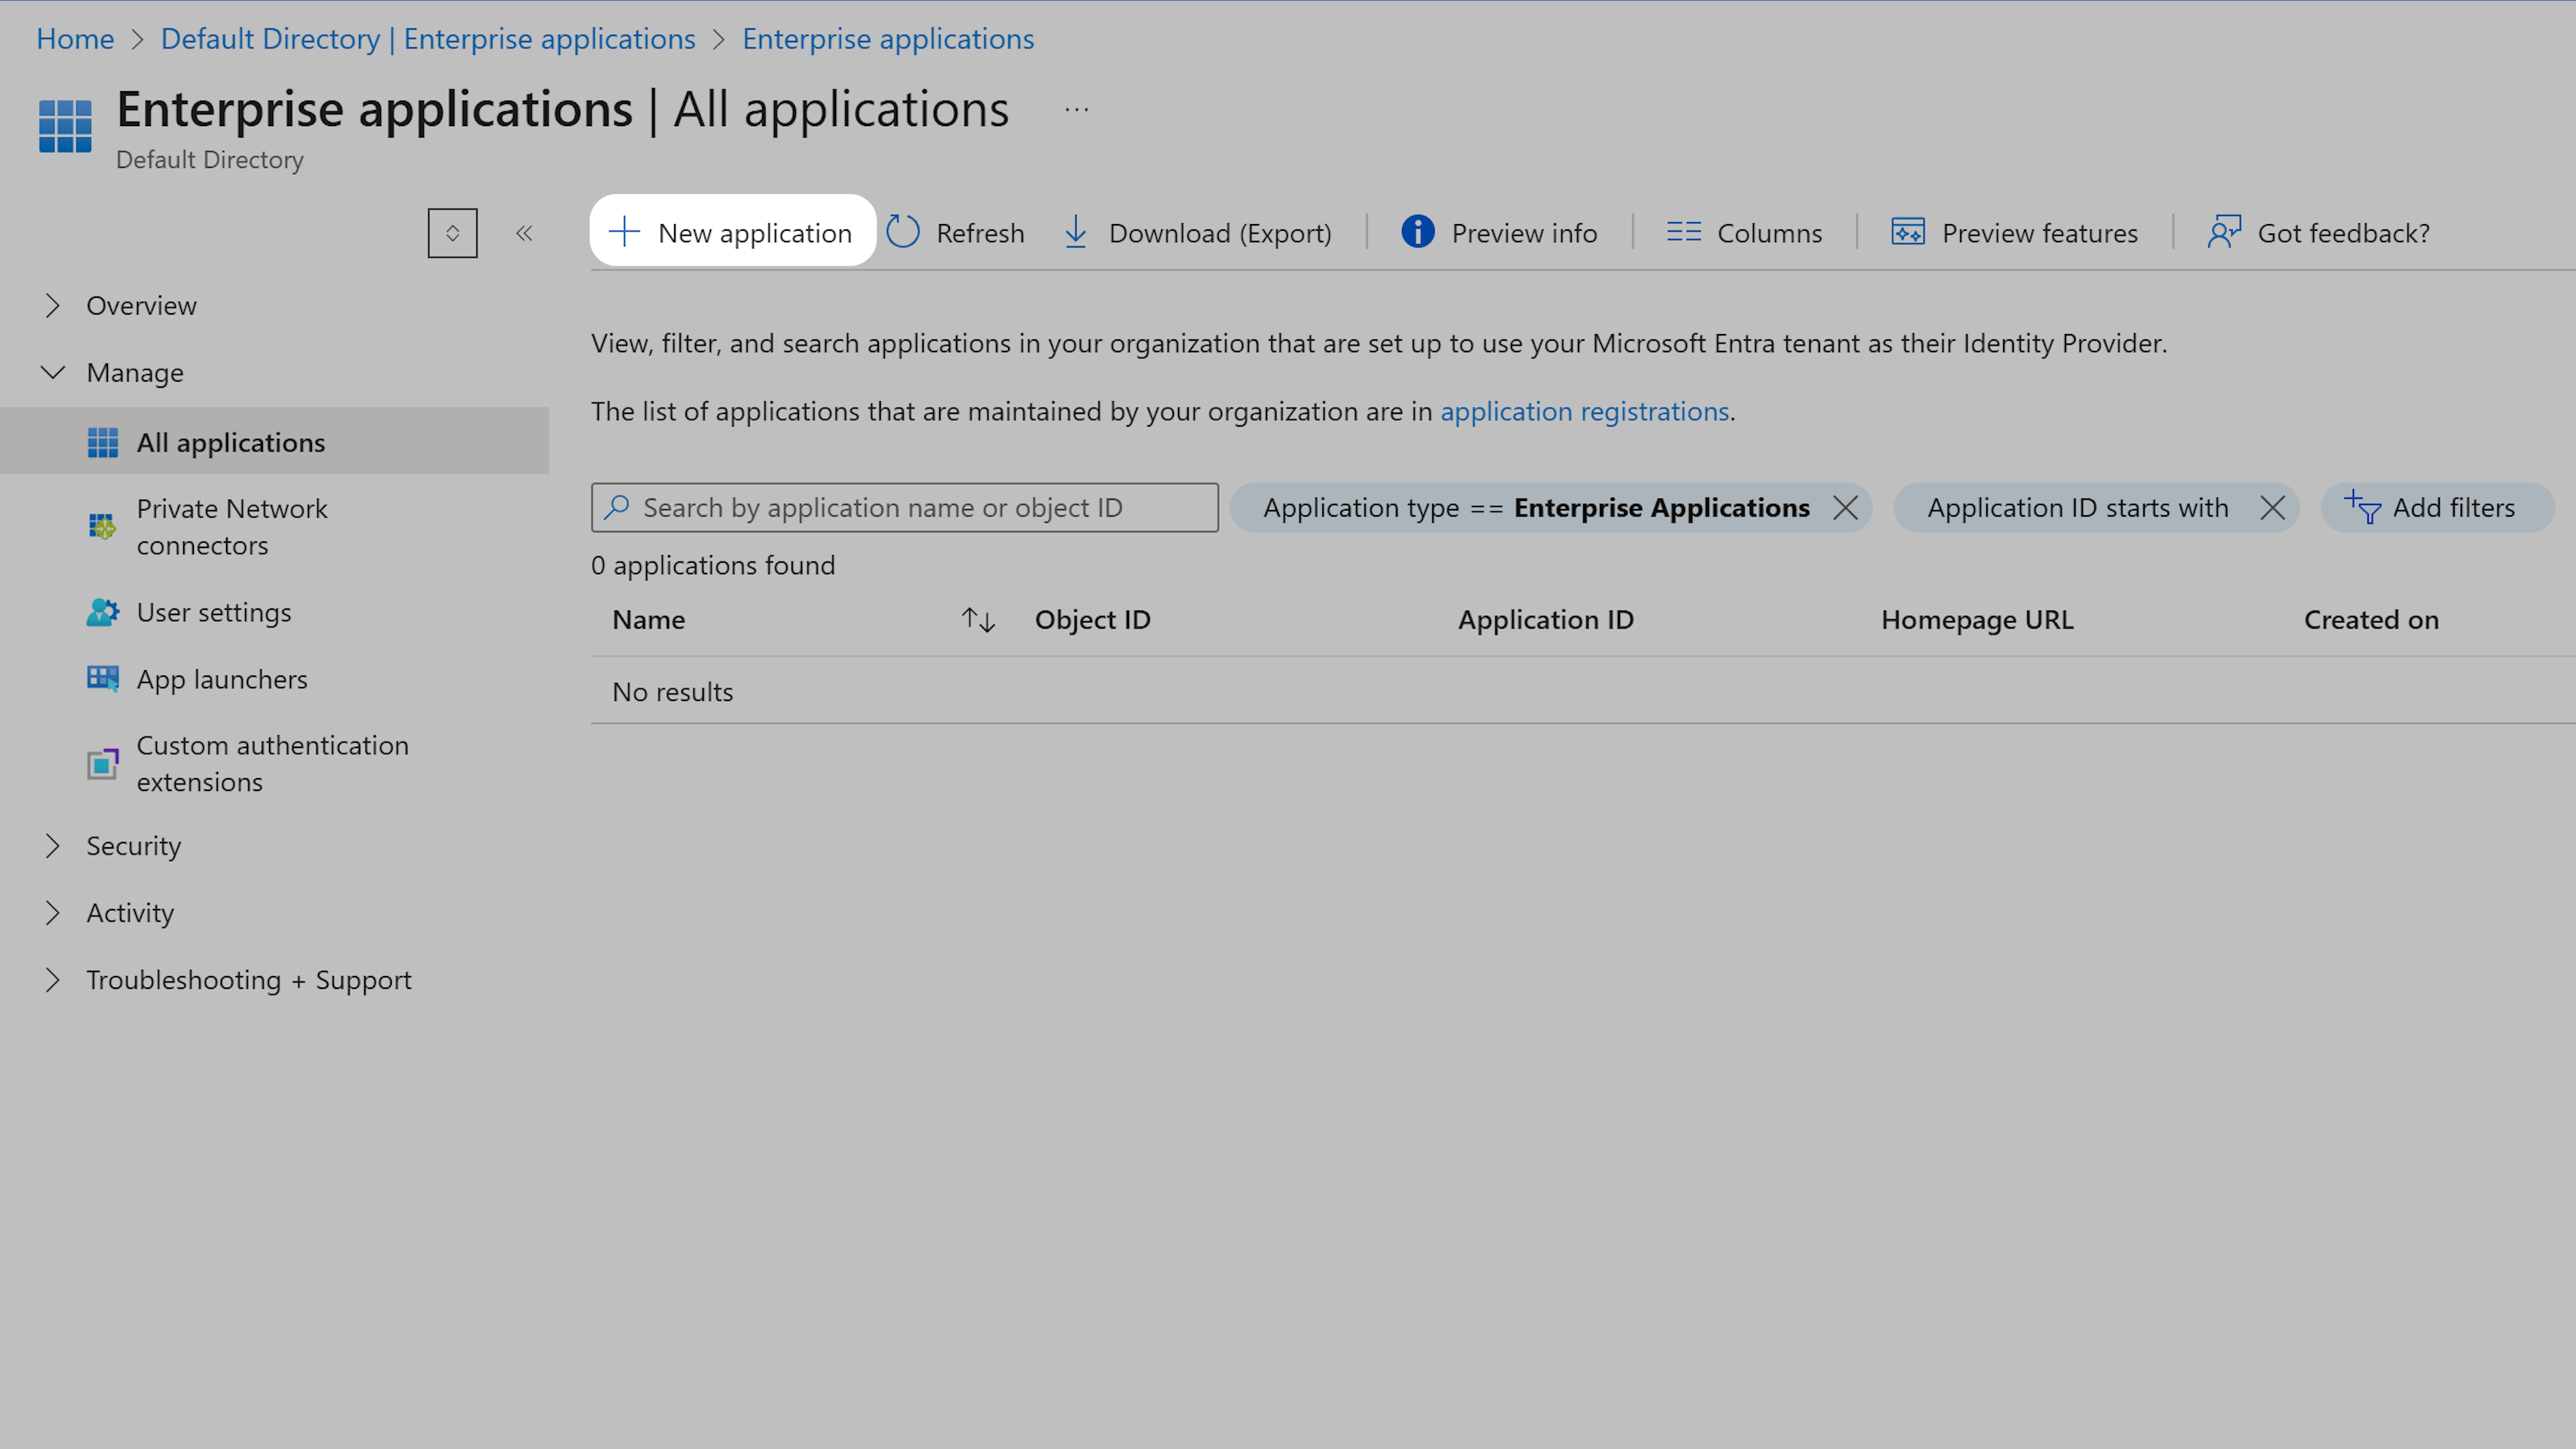This screenshot has height=1449, width=2576.
Task: Go to Home breadcrumb
Action: tap(75, 39)
